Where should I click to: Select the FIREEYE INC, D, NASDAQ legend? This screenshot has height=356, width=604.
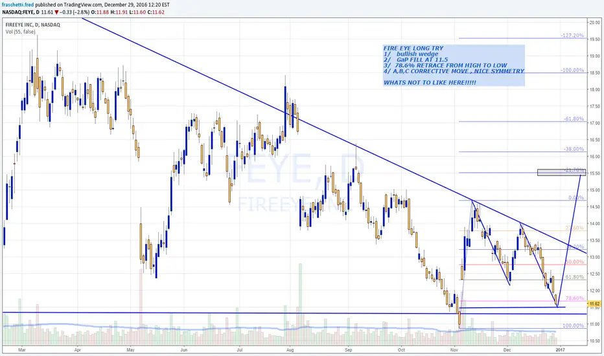click(x=33, y=25)
